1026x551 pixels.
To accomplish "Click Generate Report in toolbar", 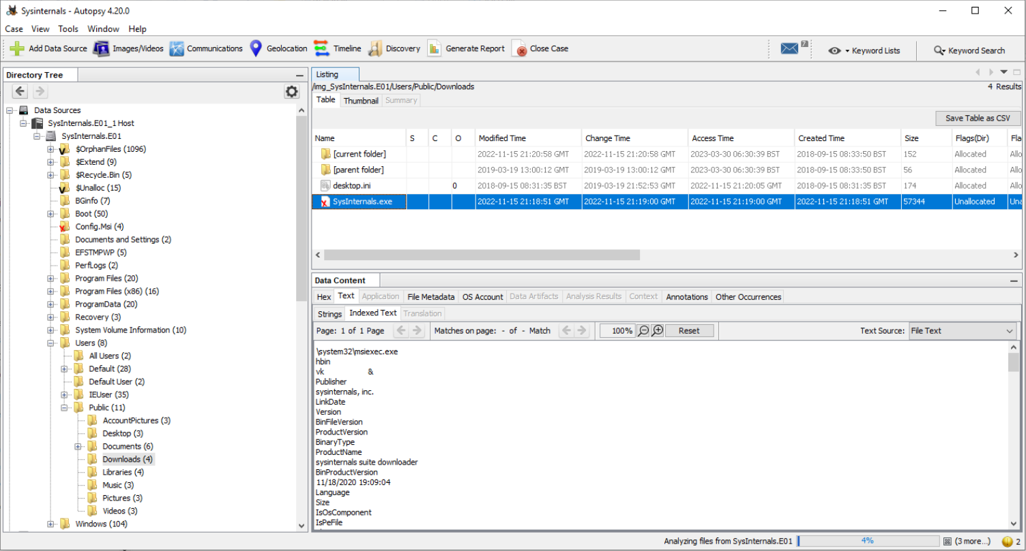I will click(x=466, y=49).
